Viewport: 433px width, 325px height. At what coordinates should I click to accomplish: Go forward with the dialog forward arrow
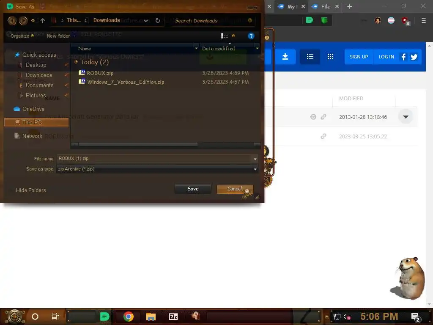tap(23, 20)
